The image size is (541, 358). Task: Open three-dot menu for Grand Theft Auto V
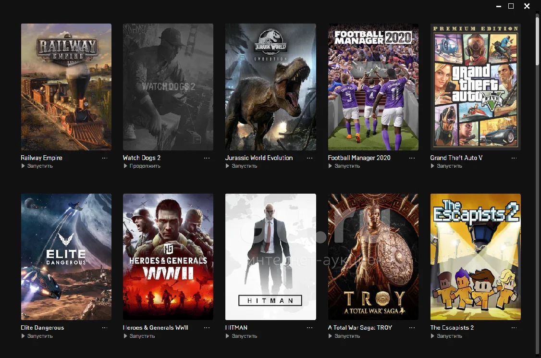click(514, 158)
